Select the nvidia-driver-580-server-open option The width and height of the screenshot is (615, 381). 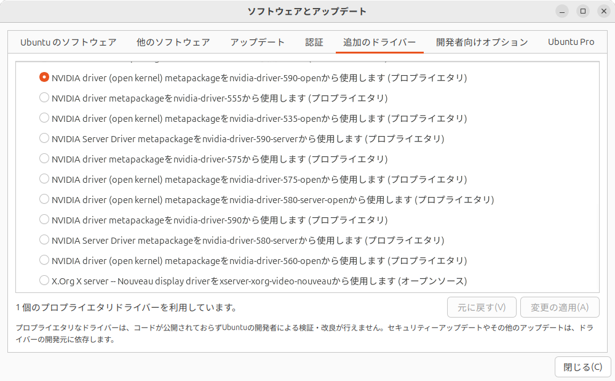(44, 199)
